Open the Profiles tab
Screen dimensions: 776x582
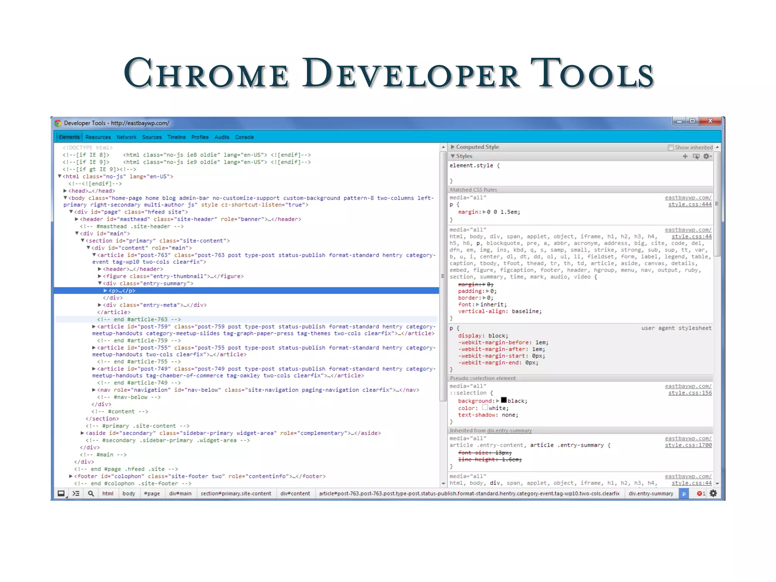[200, 137]
